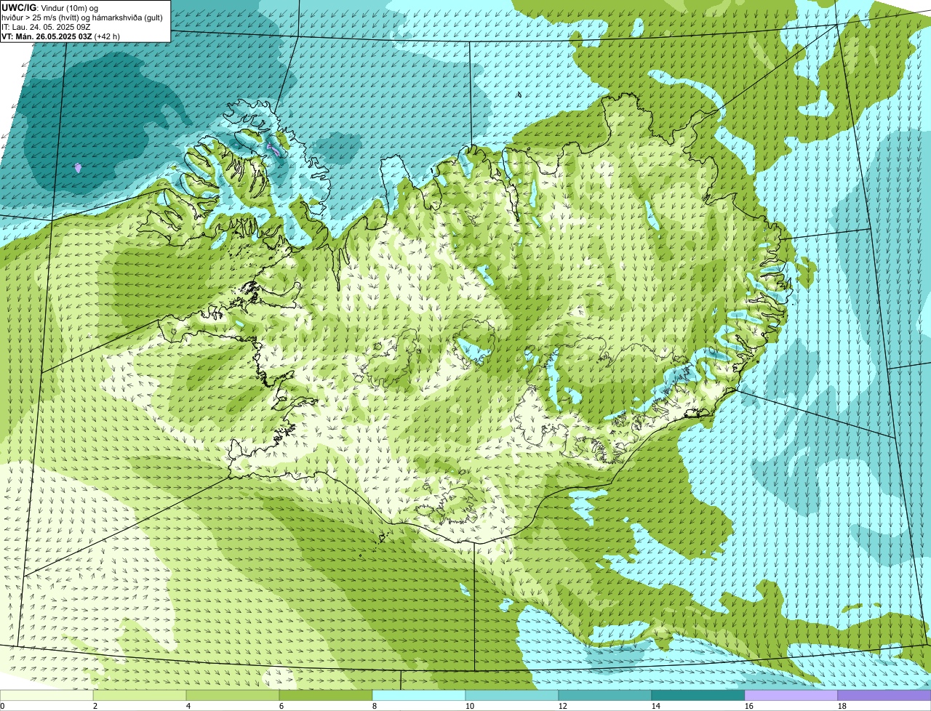Click the '14' label on the color scale

pos(656,706)
